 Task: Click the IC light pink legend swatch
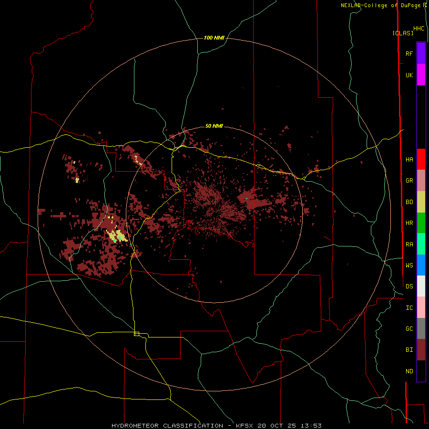pos(421,307)
